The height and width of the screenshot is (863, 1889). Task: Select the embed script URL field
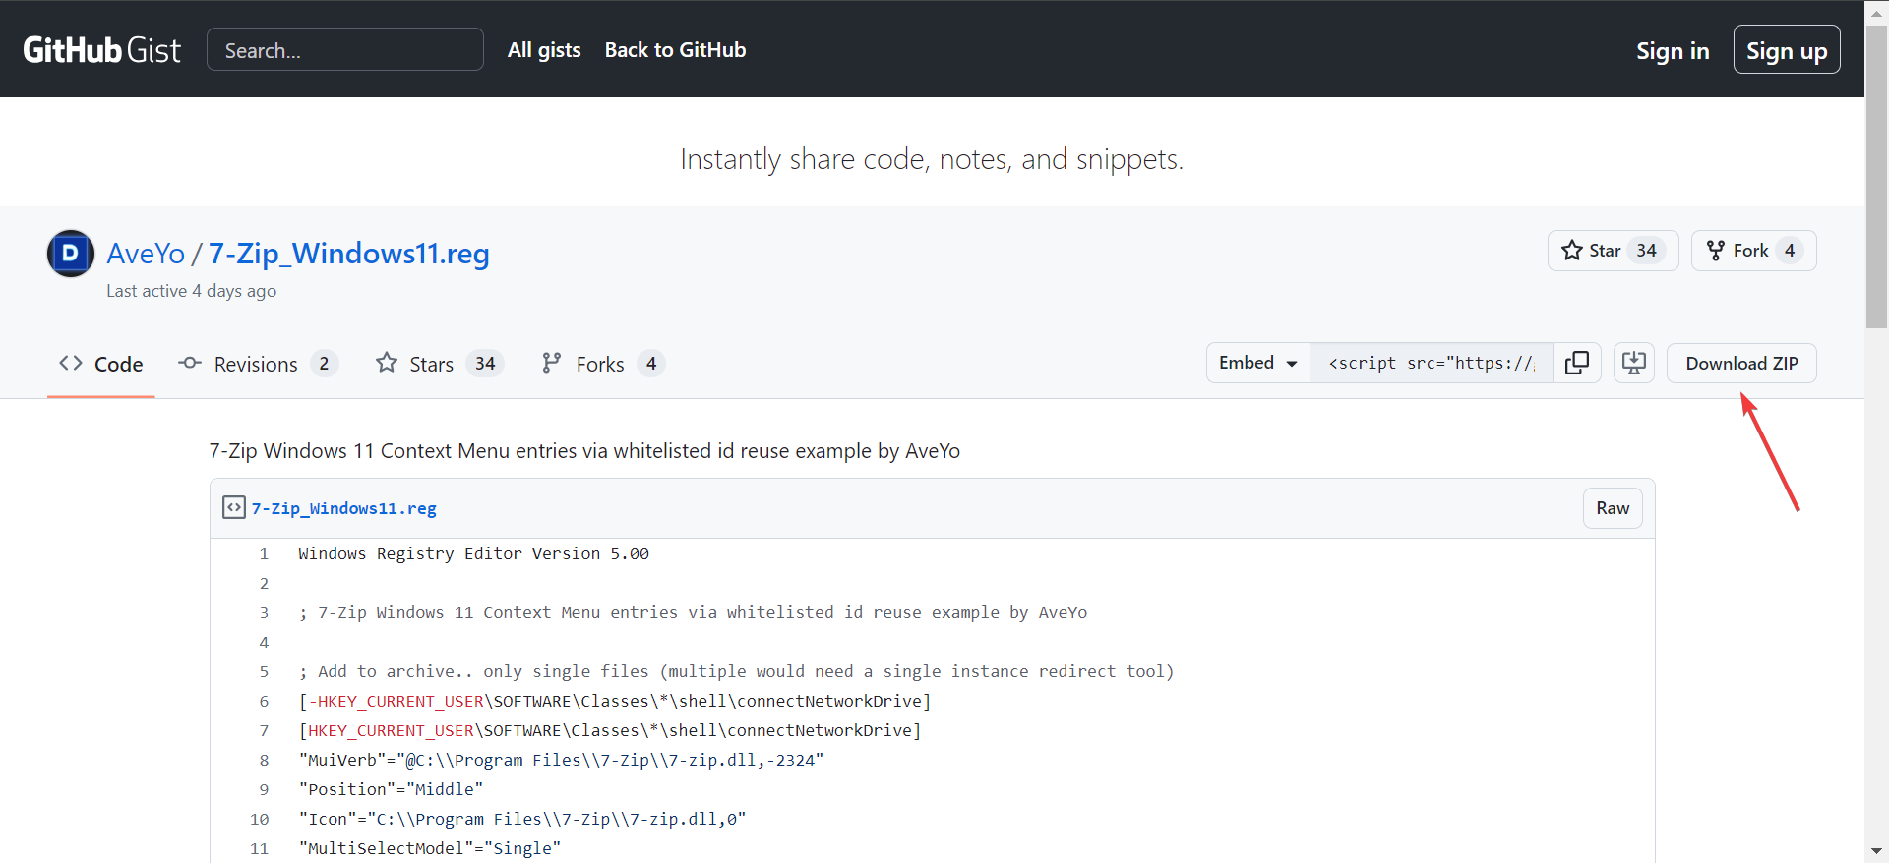click(1432, 363)
